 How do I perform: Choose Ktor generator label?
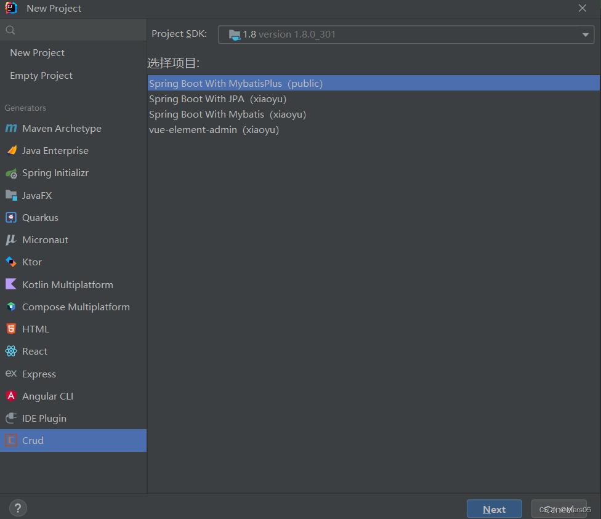(x=32, y=262)
